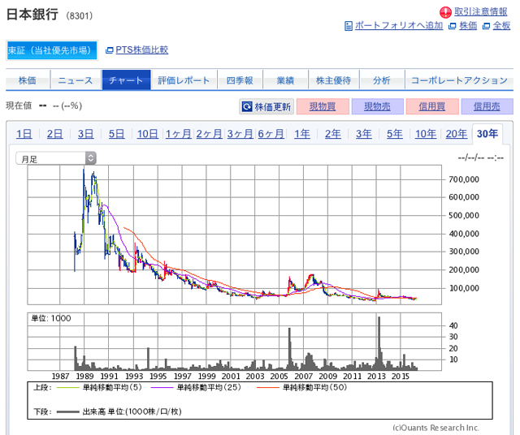The image size is (520, 435).
Task: Open ポートフォリオへ追加 link
Action: tap(399, 25)
